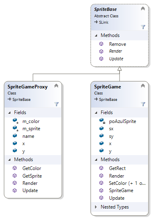Click the m_sprite field icon
This screenshot has width=152, height=219.
click(x=15, y=128)
